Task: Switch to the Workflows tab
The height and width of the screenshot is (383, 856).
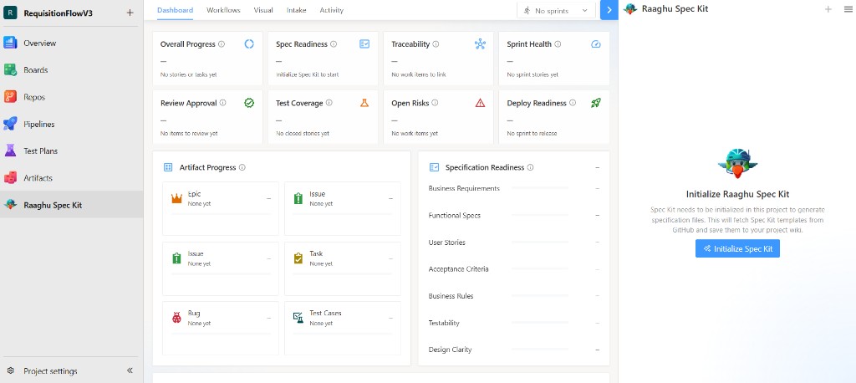Action: click(223, 10)
